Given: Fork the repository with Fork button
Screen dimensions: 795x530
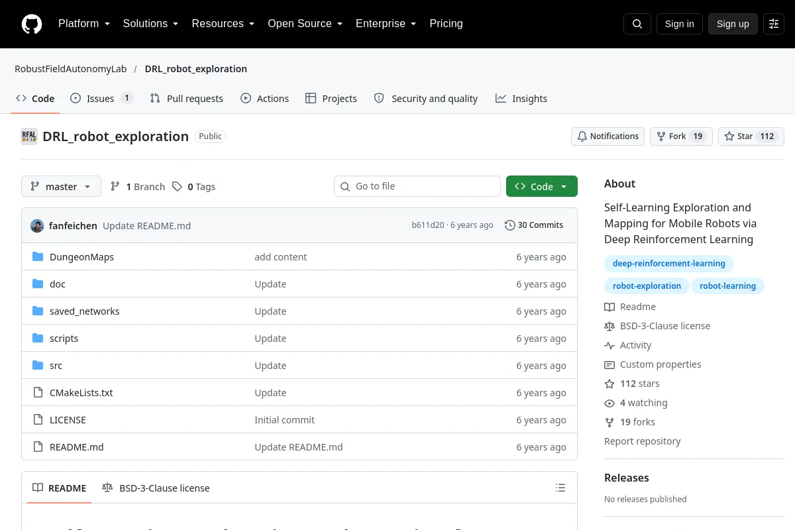Looking at the screenshot, I should click(x=681, y=136).
